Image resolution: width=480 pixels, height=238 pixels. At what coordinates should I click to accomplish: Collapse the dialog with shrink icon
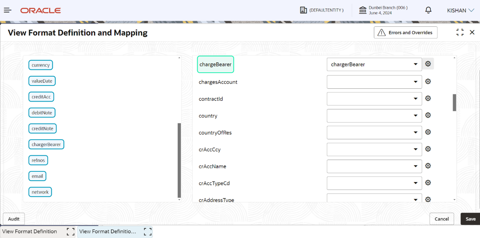[460, 32]
